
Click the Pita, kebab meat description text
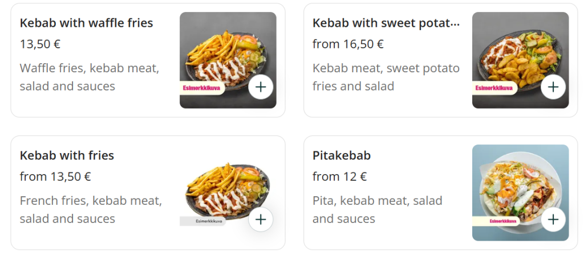[377, 209]
